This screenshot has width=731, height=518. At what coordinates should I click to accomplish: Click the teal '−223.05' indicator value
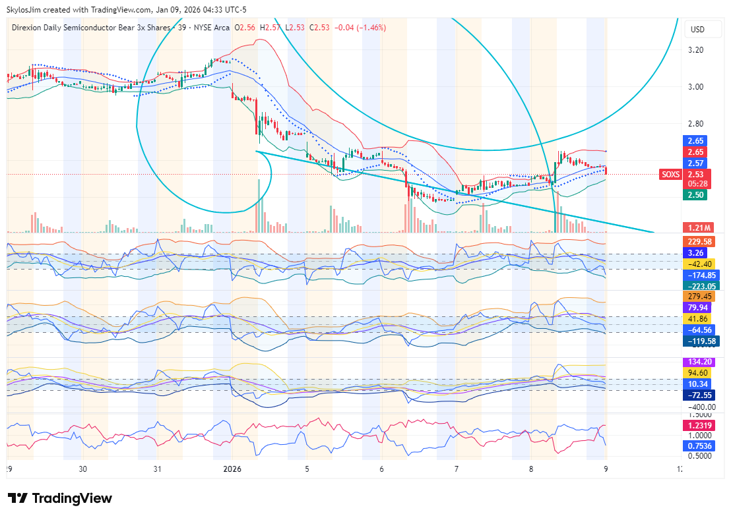tap(701, 286)
